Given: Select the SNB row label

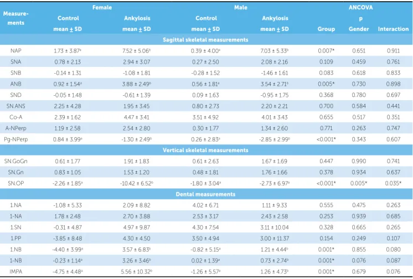Looking at the screenshot, I should coord(16,73).
